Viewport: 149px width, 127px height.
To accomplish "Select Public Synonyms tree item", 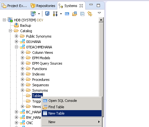I will (39, 36).
